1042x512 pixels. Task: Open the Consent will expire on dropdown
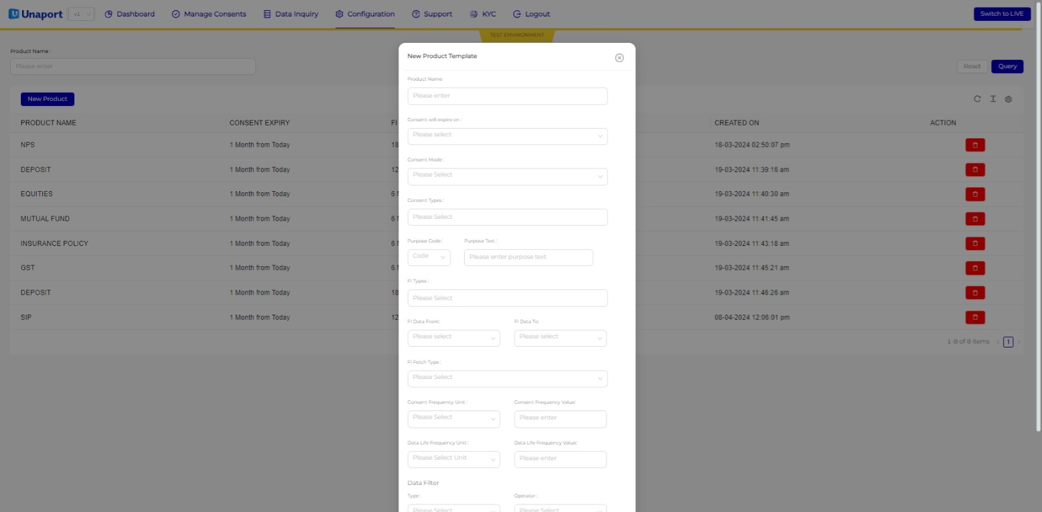[x=507, y=136]
